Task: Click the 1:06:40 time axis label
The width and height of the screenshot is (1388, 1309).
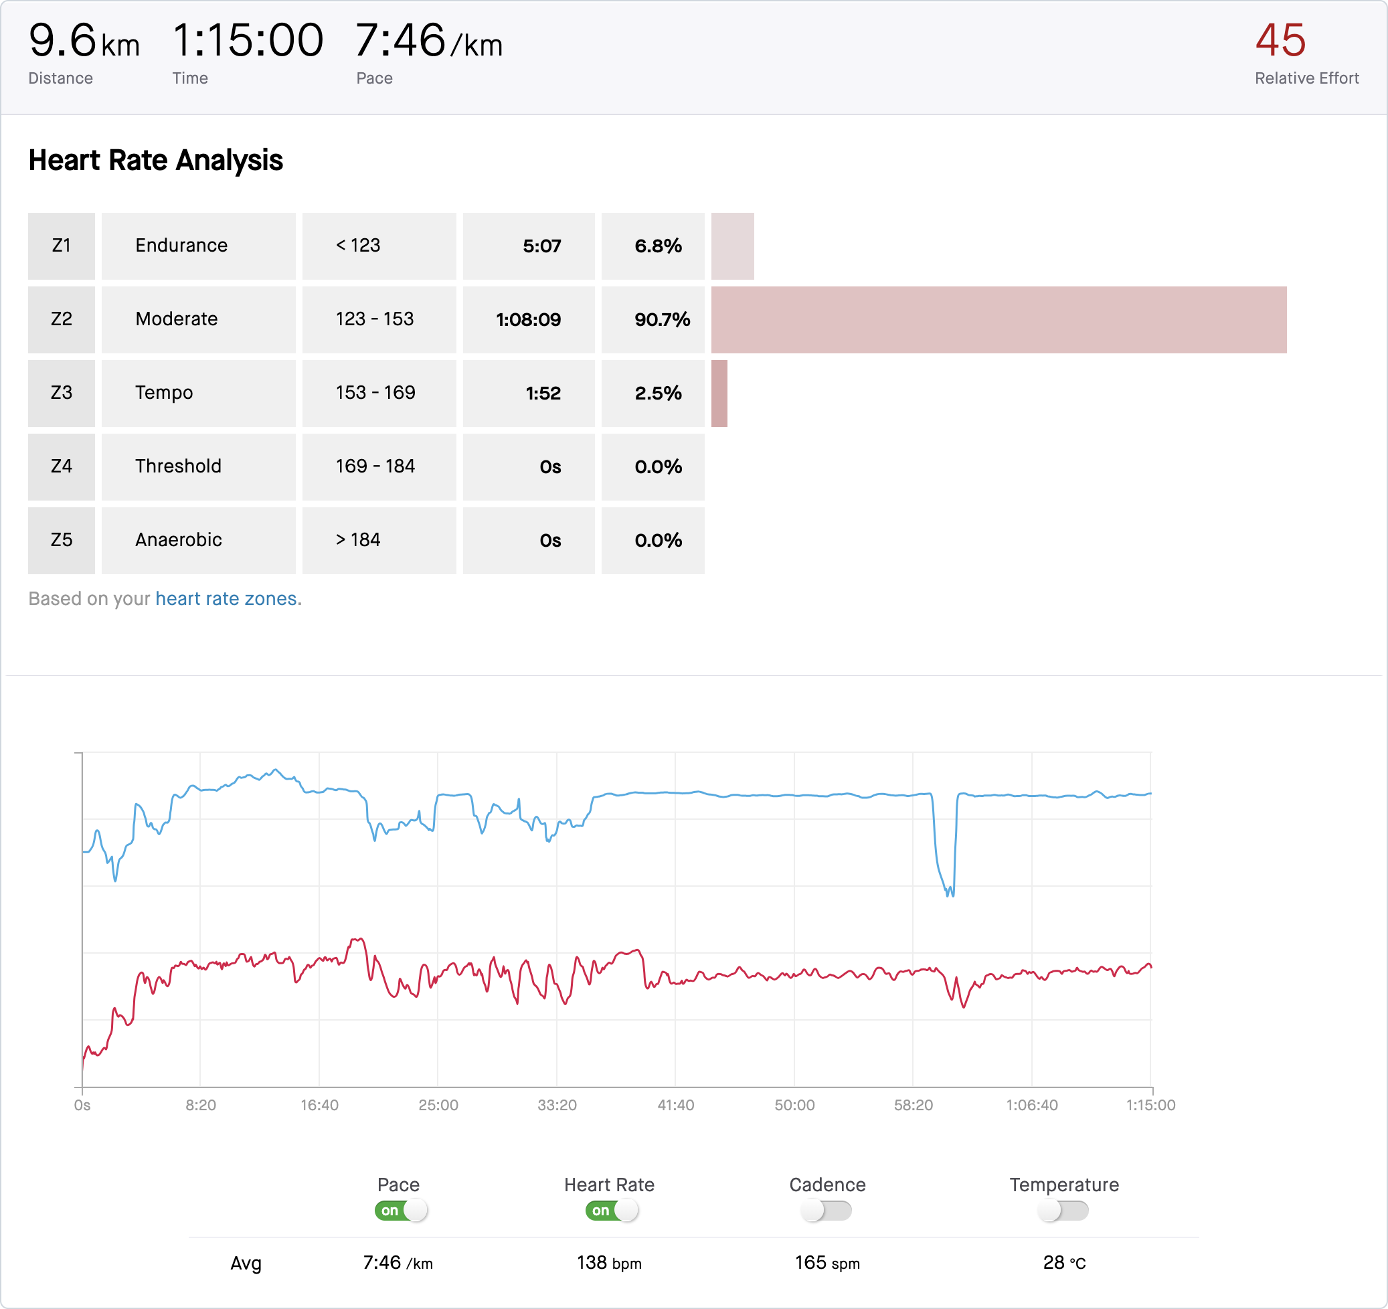Action: point(1032,1104)
